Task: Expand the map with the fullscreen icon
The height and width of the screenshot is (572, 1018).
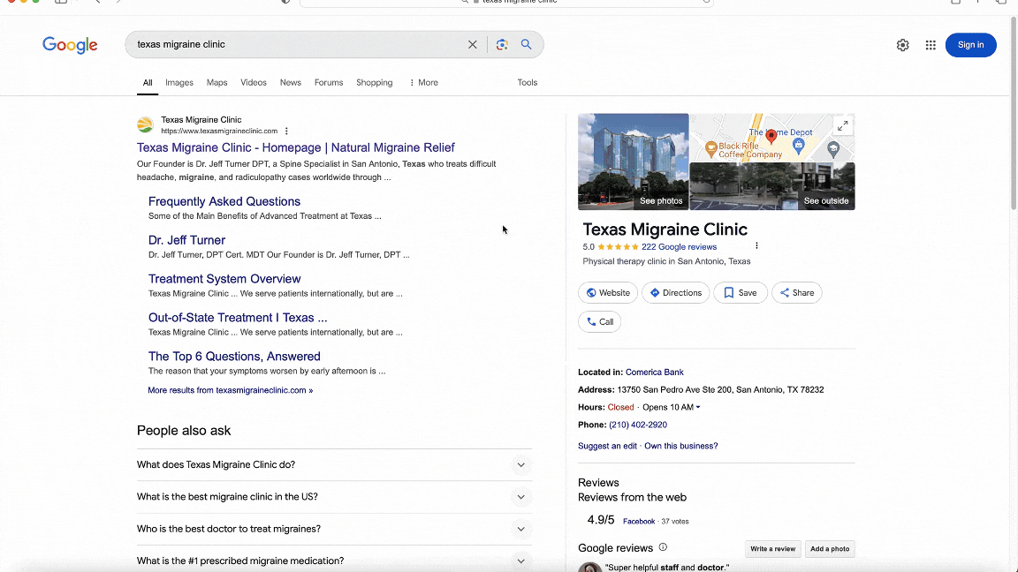Action: click(x=842, y=126)
